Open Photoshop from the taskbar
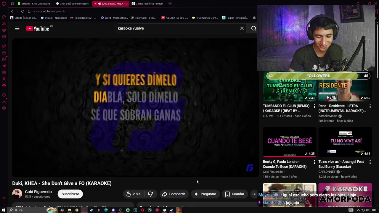This screenshot has height=213, width=379. (x=150, y=210)
